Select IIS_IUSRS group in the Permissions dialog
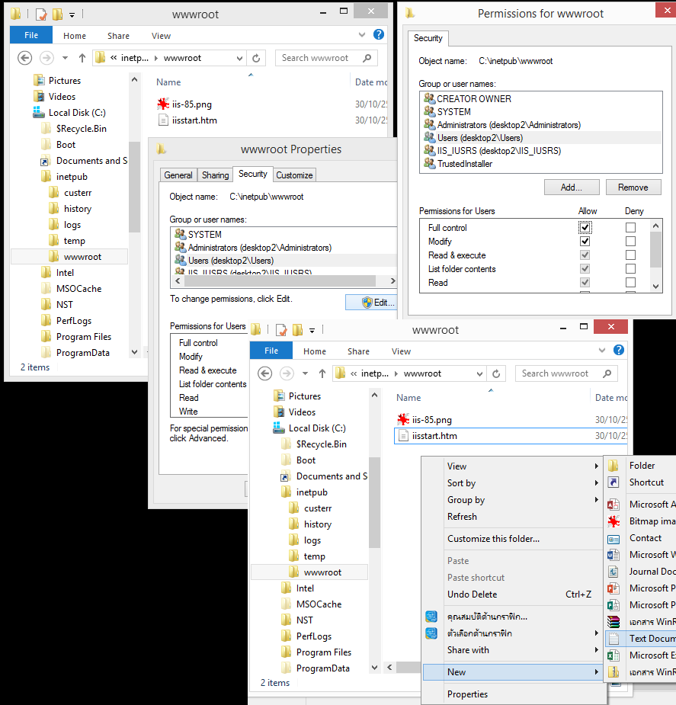Image resolution: width=676 pixels, height=705 pixels. click(498, 151)
